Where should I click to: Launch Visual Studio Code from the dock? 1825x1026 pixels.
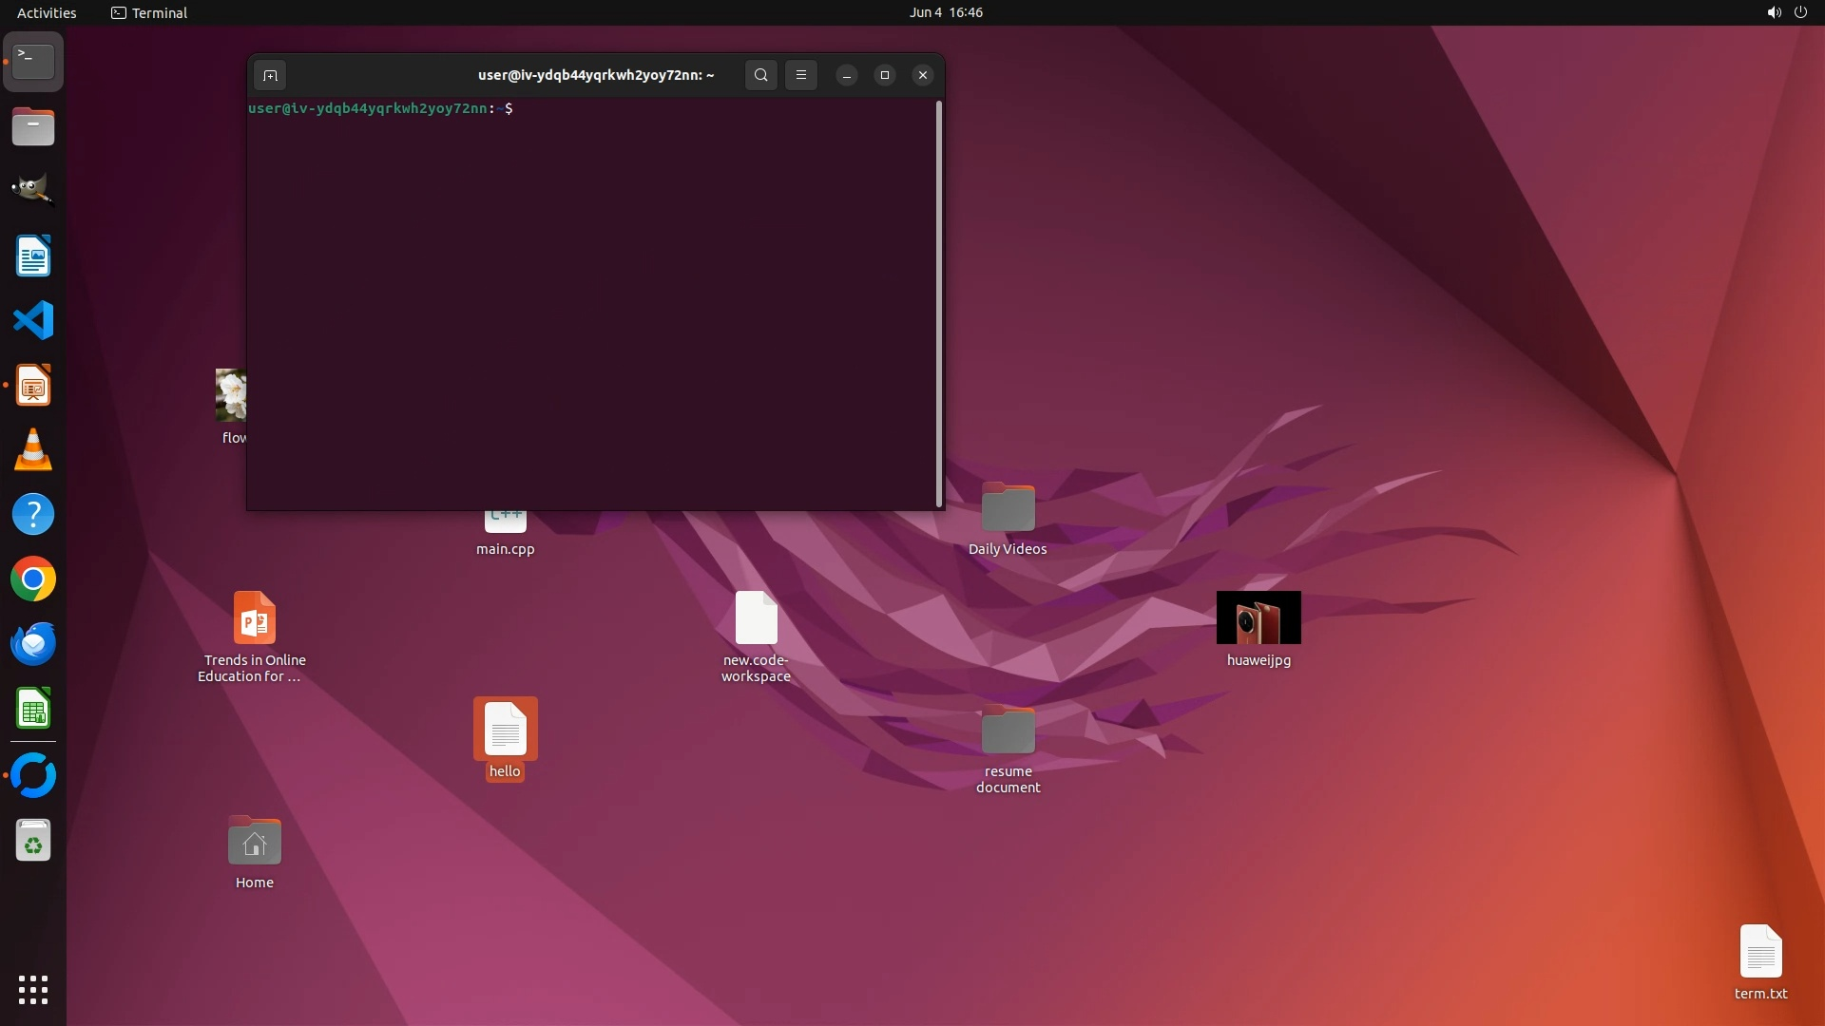pyautogui.click(x=33, y=320)
